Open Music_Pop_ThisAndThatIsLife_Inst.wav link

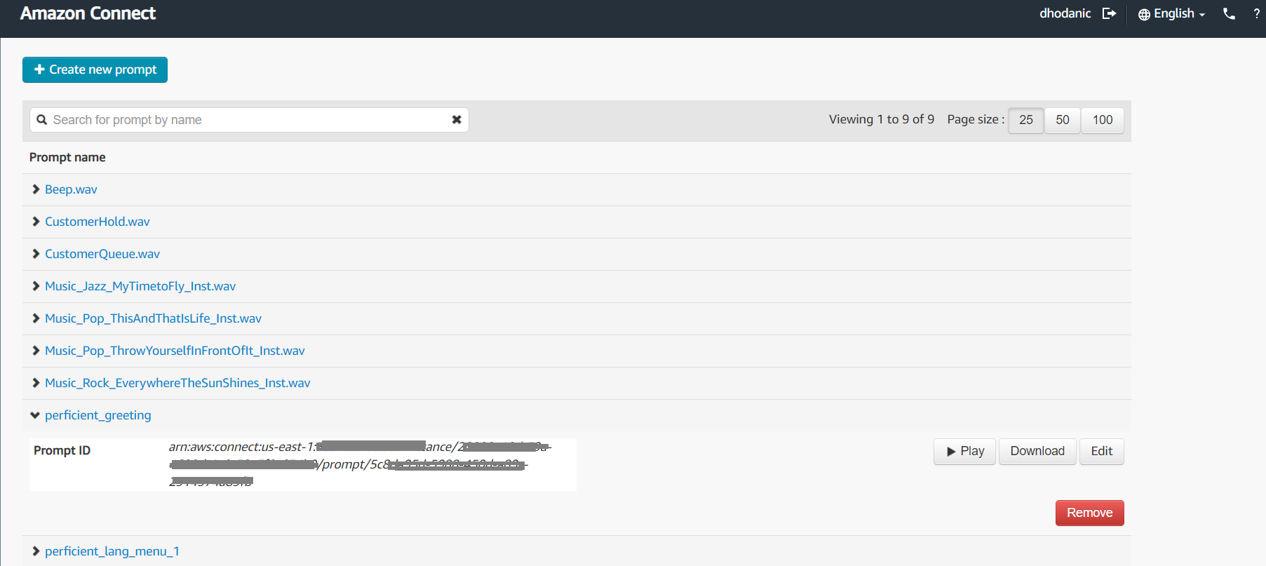tap(153, 318)
